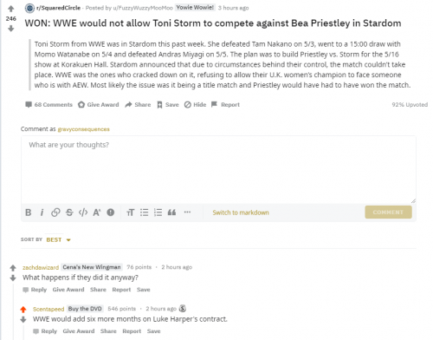Screen dimensions: 433x340
Task: Apply strikethrough formatting to text
Action: 69,212
